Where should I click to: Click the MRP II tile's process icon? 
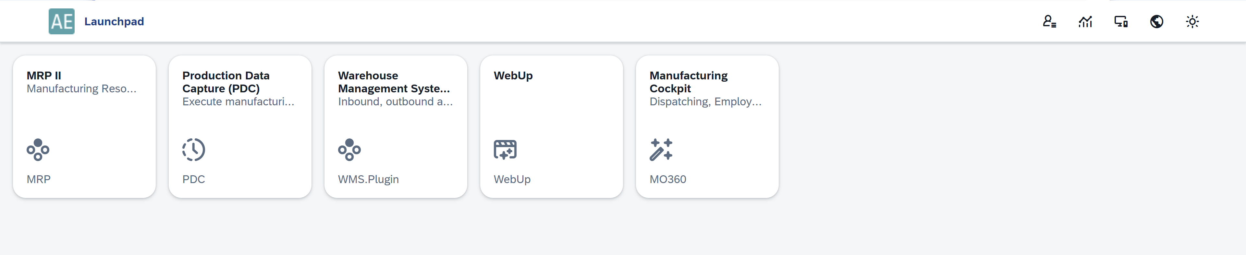tap(38, 150)
